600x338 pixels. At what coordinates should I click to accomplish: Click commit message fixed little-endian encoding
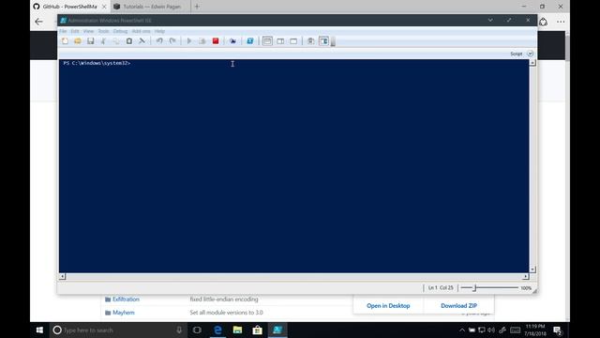pyautogui.click(x=224, y=299)
